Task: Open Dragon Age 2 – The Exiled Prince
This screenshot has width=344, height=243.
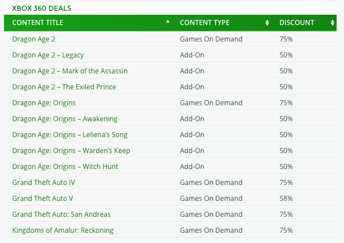Action: [x=64, y=87]
